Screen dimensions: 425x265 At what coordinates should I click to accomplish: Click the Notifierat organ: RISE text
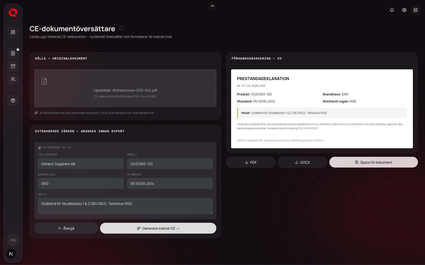point(339,101)
